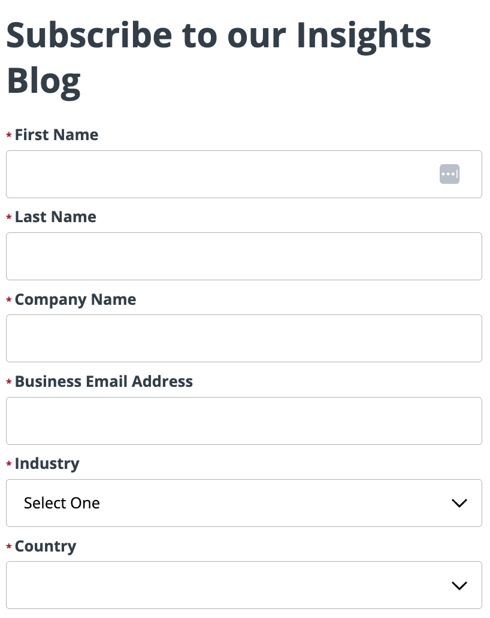
Task: Open the Industry dropdown chevron
Action: [459, 503]
